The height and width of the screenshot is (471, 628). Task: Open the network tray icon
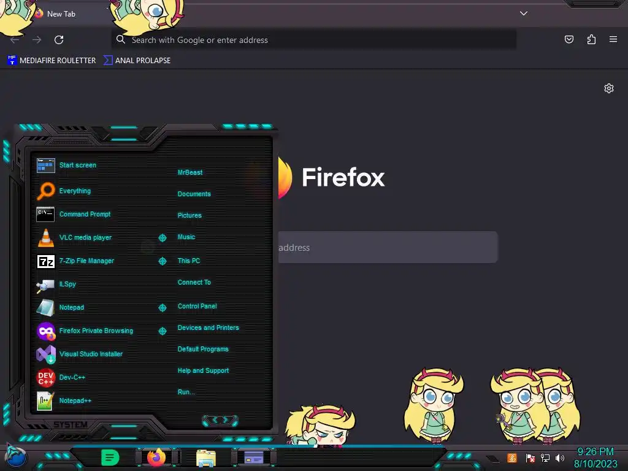(545, 458)
